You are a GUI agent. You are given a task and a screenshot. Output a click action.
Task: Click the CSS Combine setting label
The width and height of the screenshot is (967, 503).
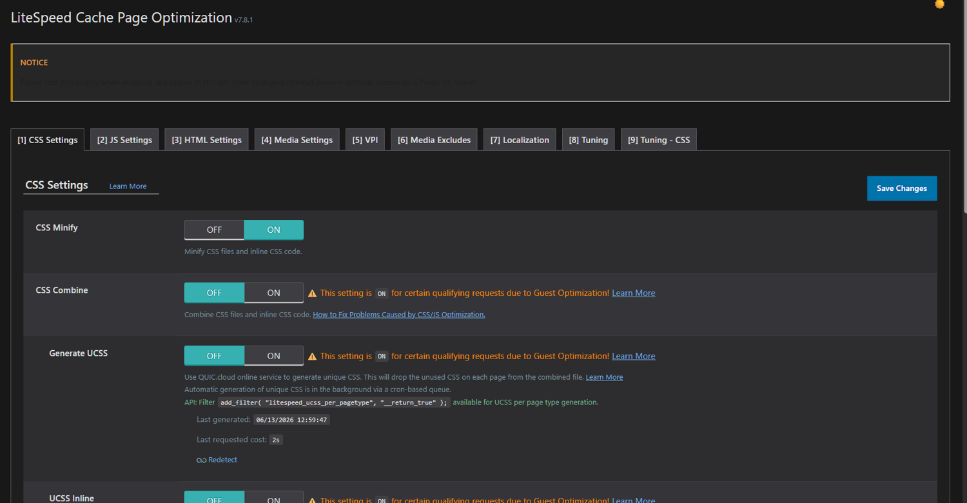62,290
